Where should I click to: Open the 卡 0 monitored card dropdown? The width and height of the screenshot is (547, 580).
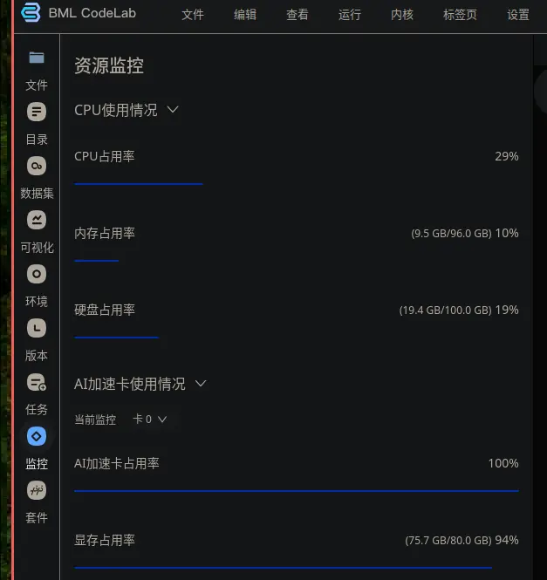(x=149, y=420)
